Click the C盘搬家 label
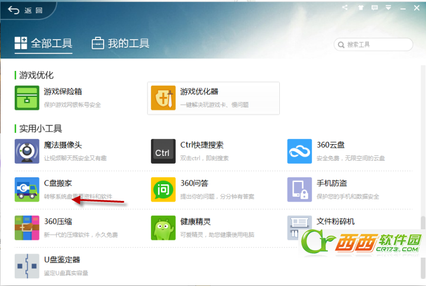 tap(58, 183)
